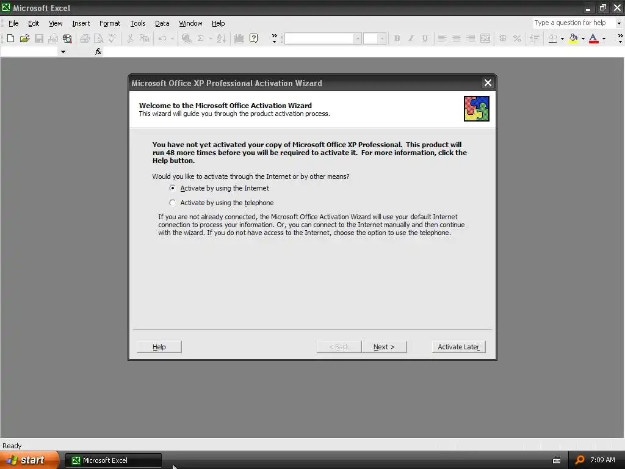The image size is (625, 469).
Task: Click the Microsoft Excel Help question icon
Action: (x=253, y=38)
